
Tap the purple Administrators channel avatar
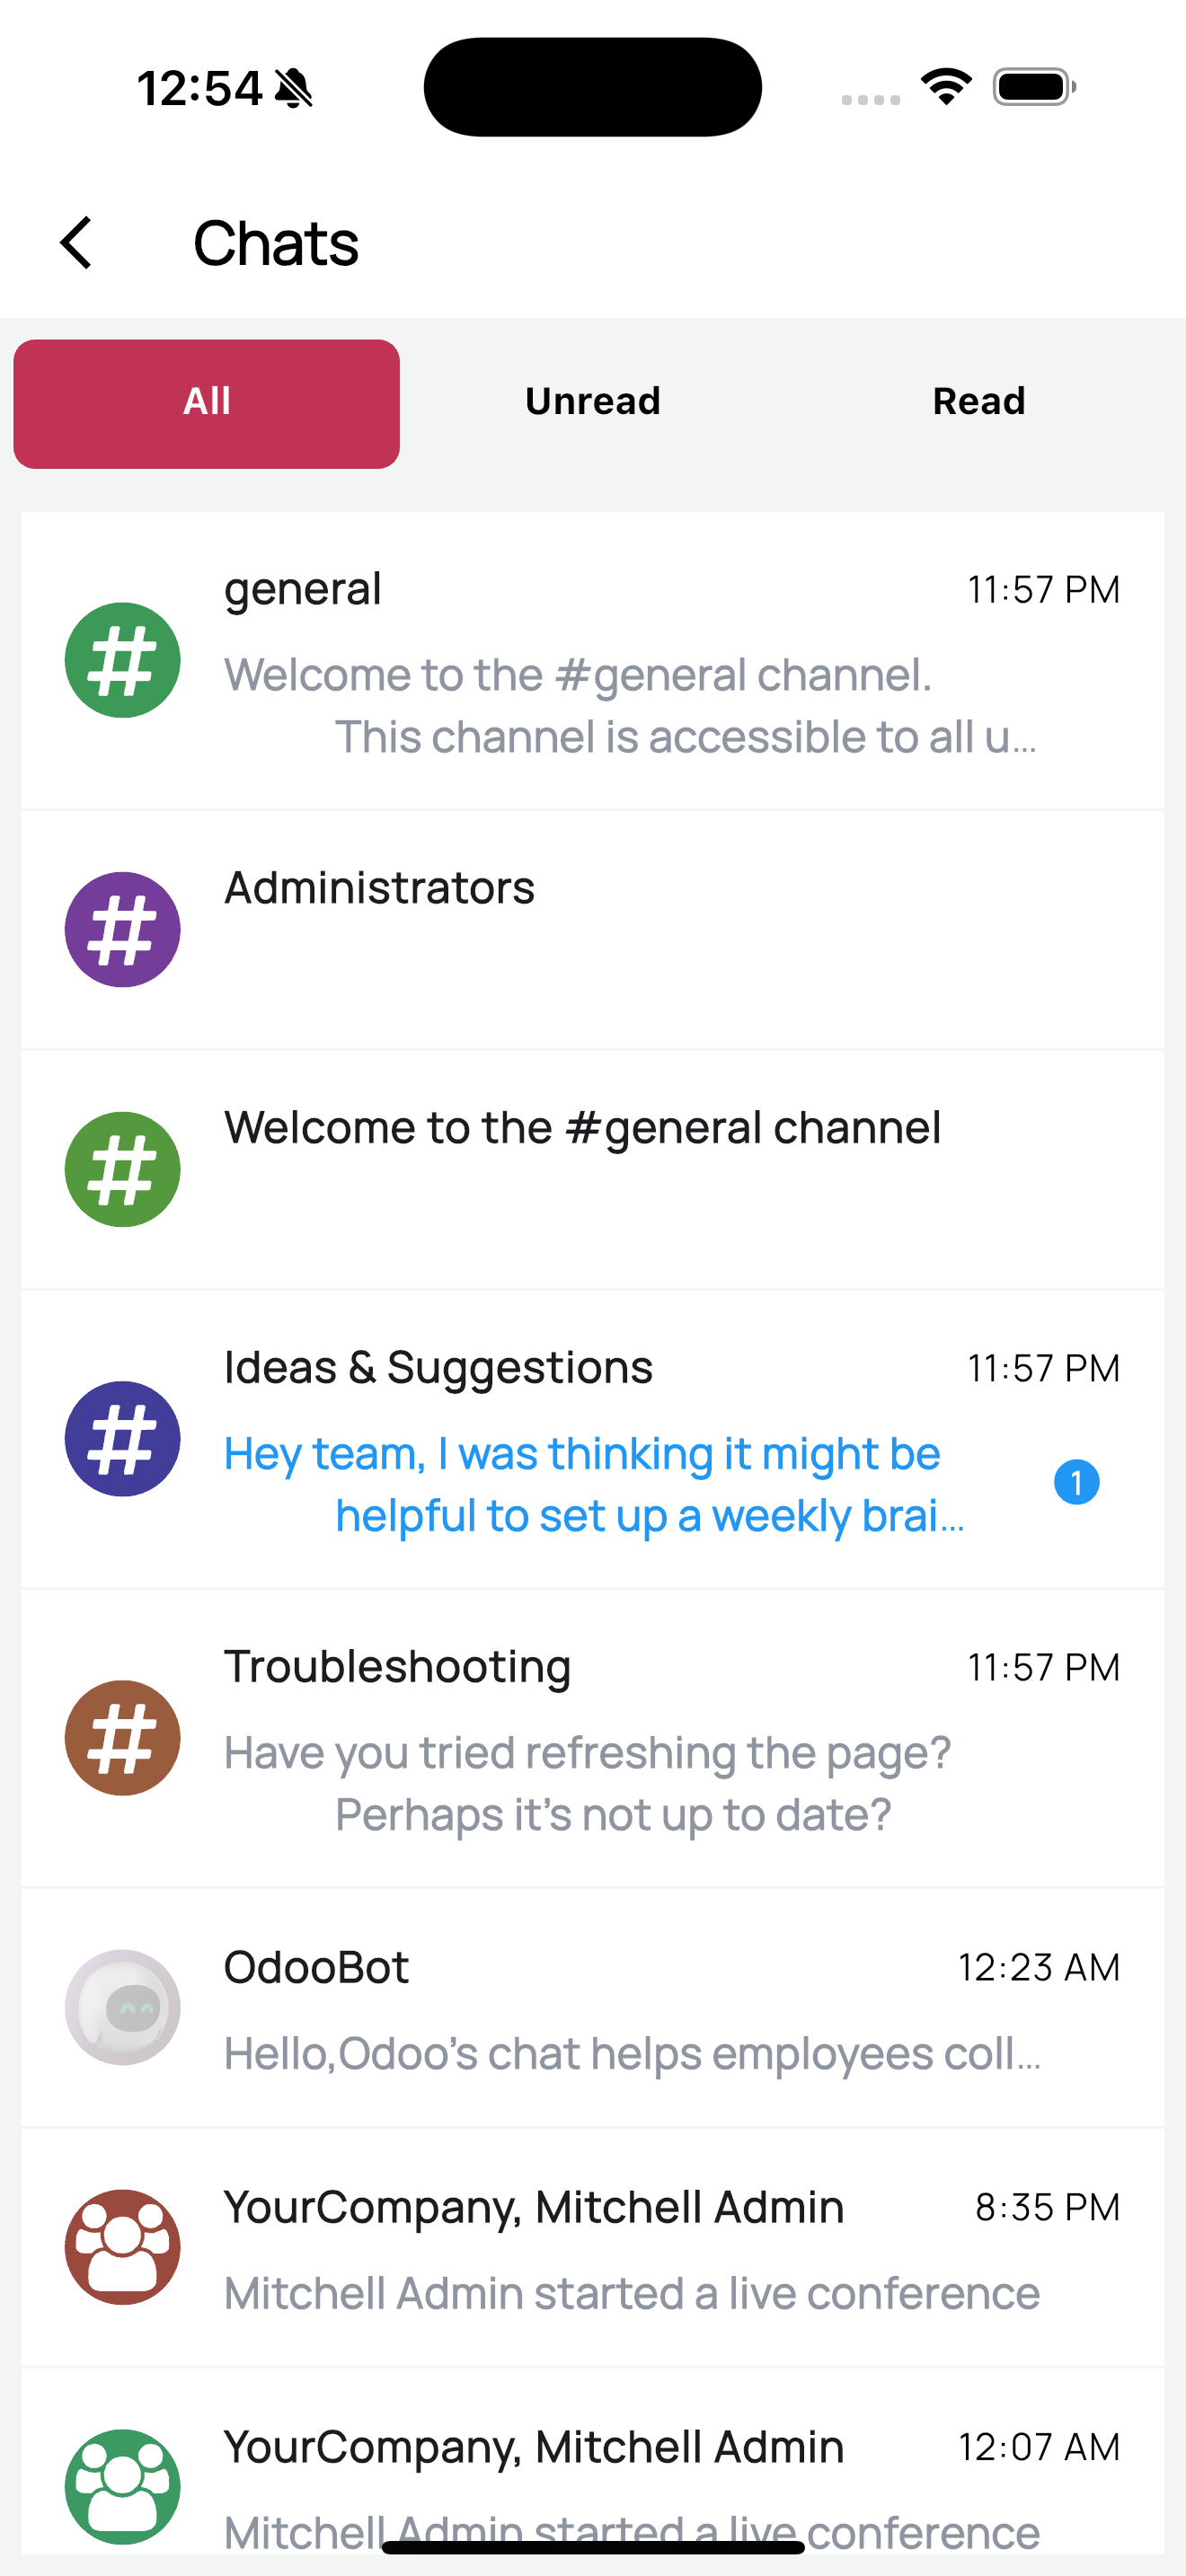[122, 929]
